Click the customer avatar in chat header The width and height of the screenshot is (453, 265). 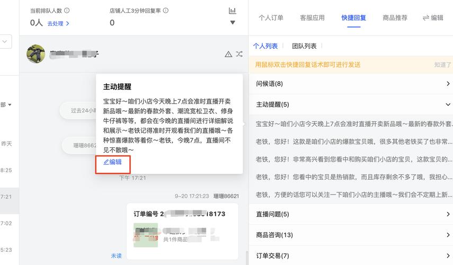35,54
